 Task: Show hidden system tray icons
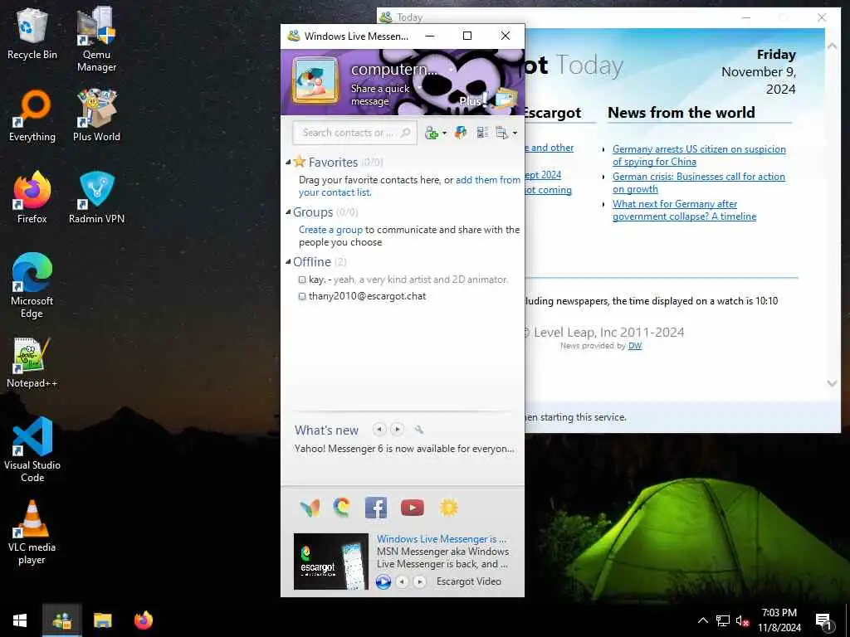(702, 620)
